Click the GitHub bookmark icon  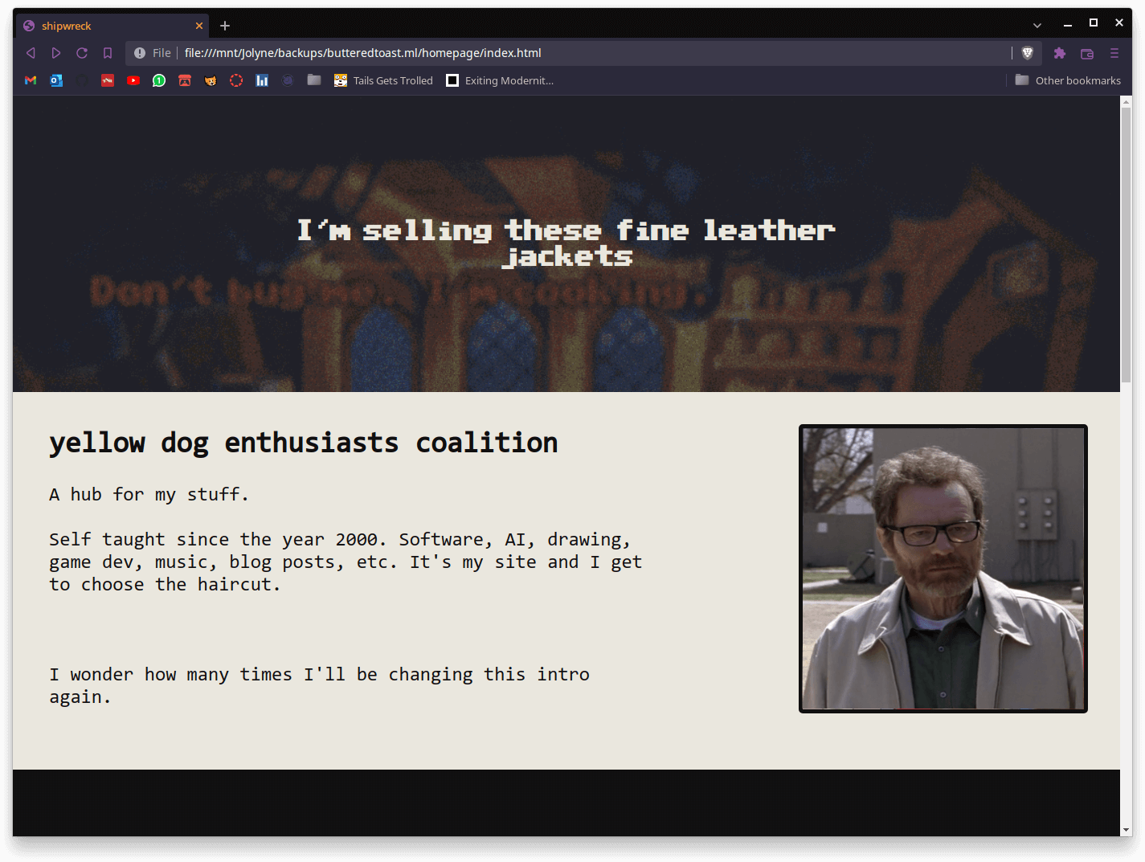click(82, 80)
